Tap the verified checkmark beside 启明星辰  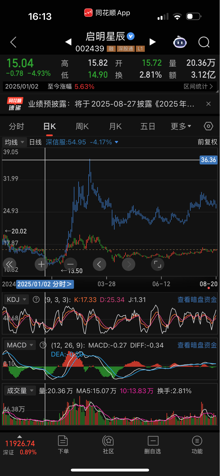point(131,36)
